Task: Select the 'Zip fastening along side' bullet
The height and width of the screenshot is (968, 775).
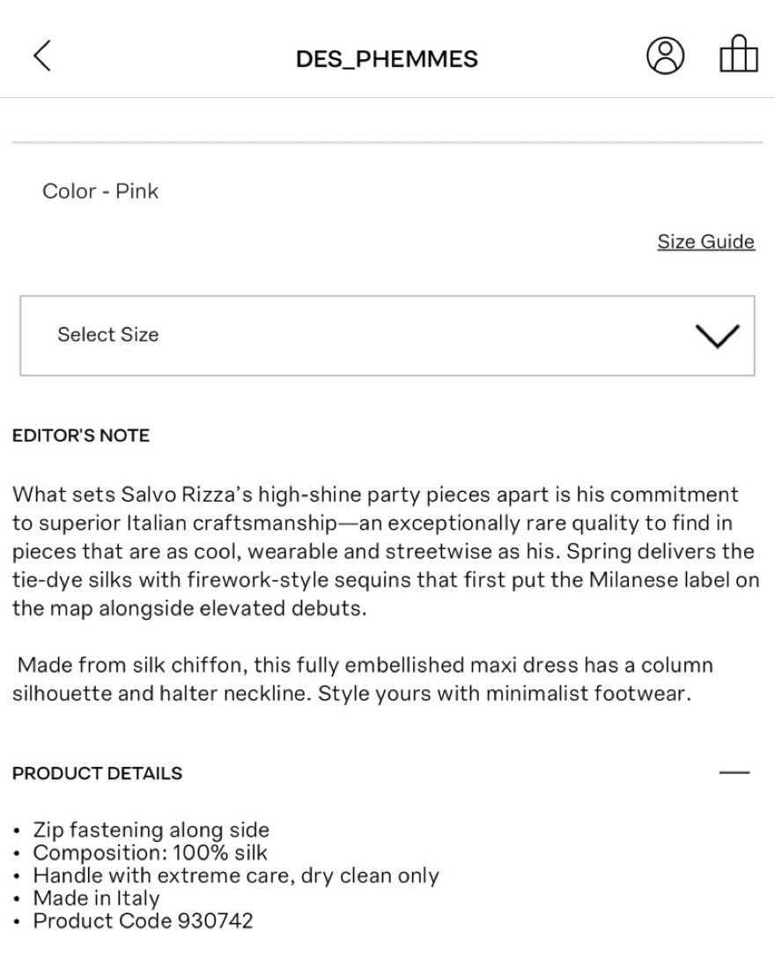Action: coord(151,830)
